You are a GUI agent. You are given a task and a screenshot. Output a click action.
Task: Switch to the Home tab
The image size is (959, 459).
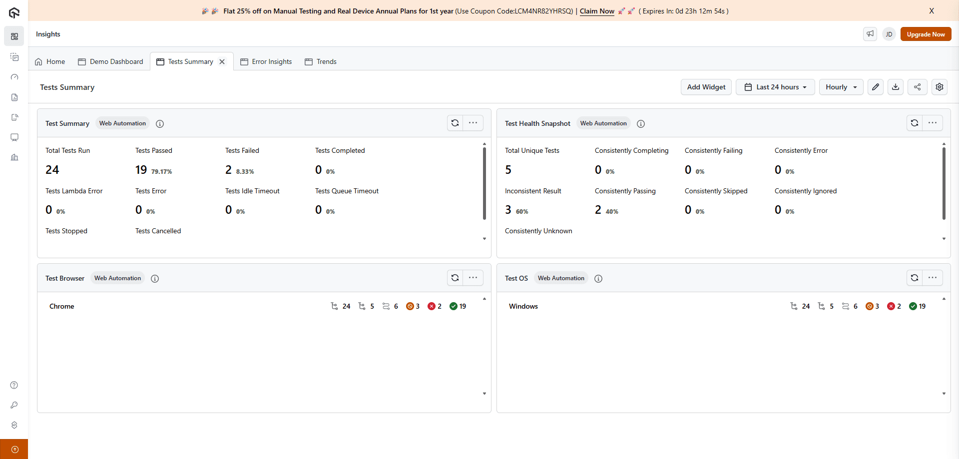click(50, 61)
